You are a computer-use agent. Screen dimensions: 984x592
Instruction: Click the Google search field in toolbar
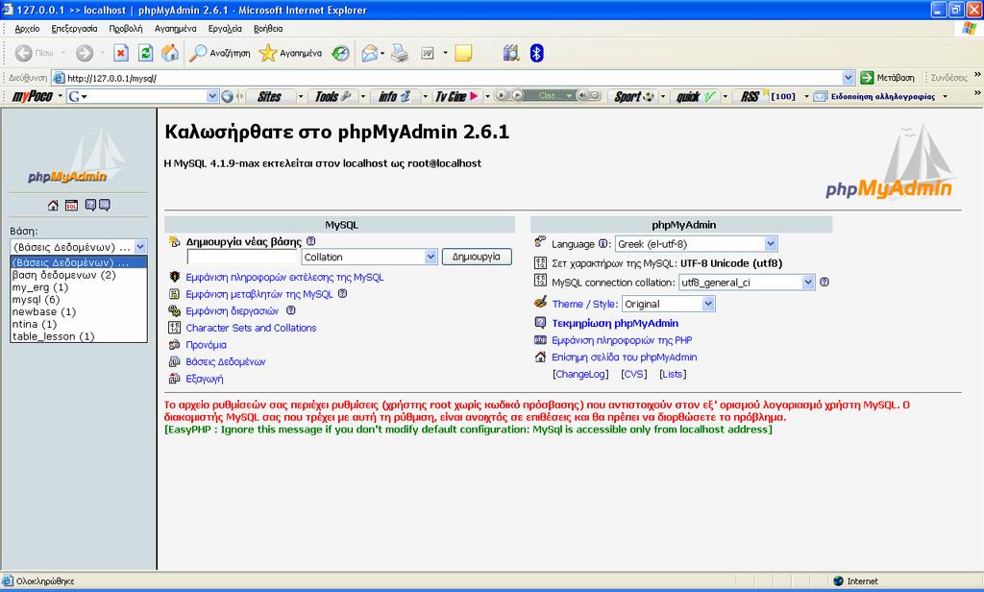[x=142, y=97]
